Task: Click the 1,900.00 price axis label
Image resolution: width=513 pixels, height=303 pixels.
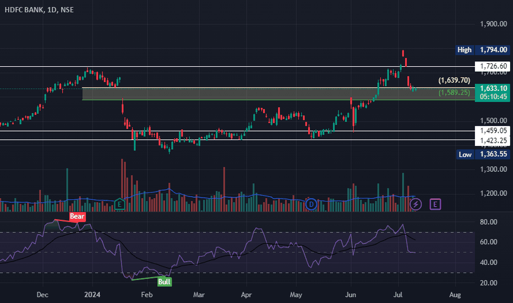Action: (x=493, y=24)
